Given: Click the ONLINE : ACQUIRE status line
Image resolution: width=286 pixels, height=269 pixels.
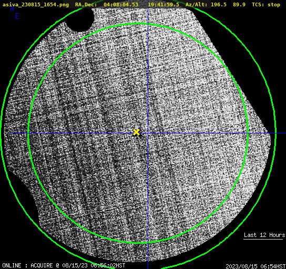Looking at the screenshot, I should [x=64, y=265].
